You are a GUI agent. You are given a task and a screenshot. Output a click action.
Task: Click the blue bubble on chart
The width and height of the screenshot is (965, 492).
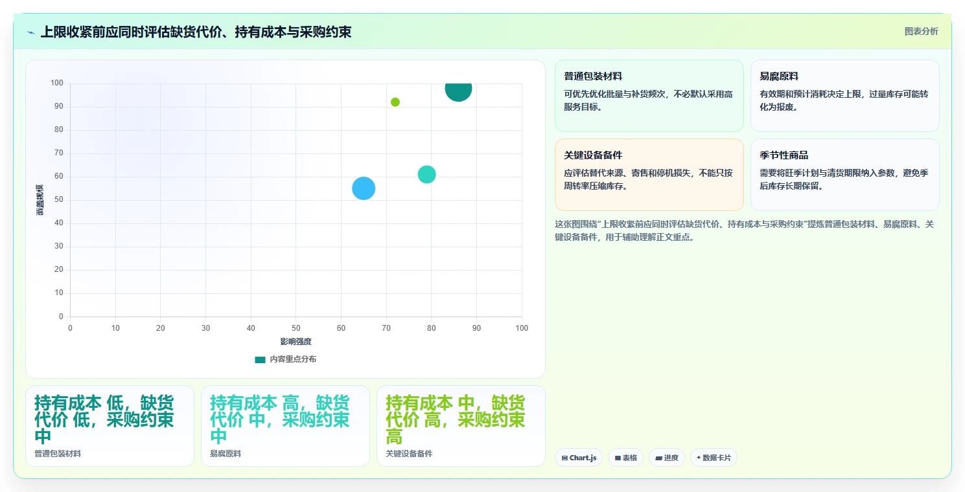point(364,188)
